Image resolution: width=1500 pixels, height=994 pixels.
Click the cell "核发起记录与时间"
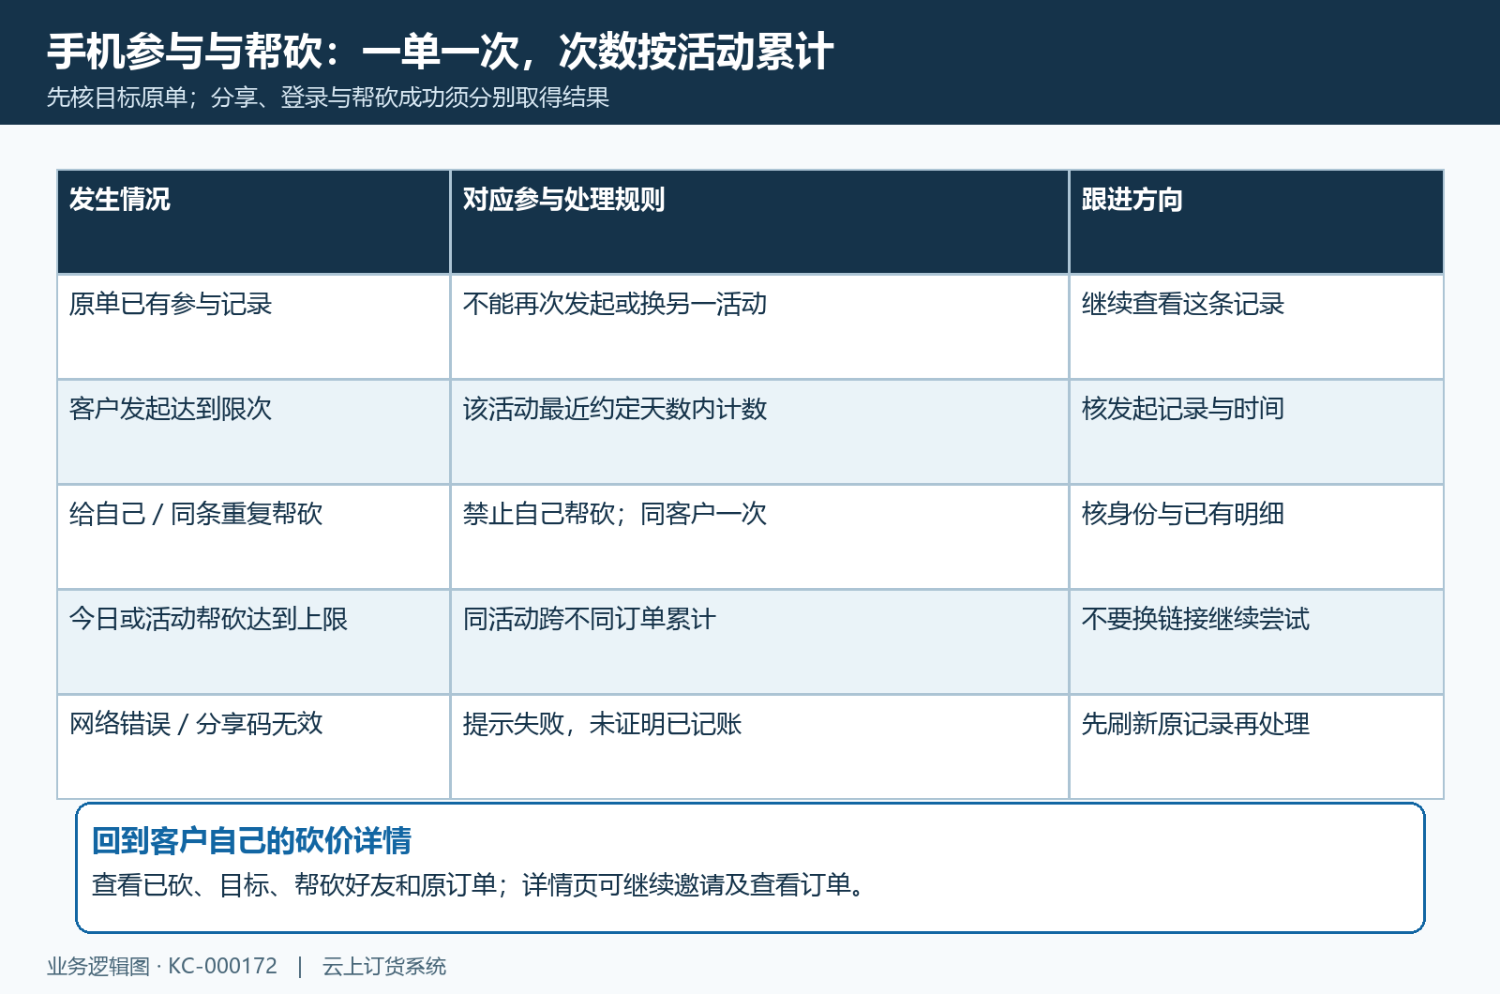(1256, 432)
